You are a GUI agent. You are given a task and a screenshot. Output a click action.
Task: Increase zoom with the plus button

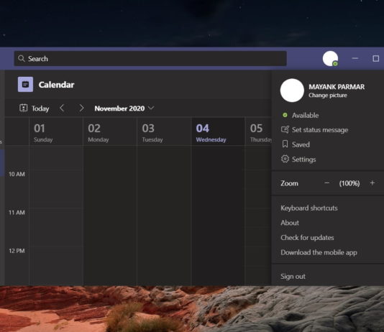372,183
